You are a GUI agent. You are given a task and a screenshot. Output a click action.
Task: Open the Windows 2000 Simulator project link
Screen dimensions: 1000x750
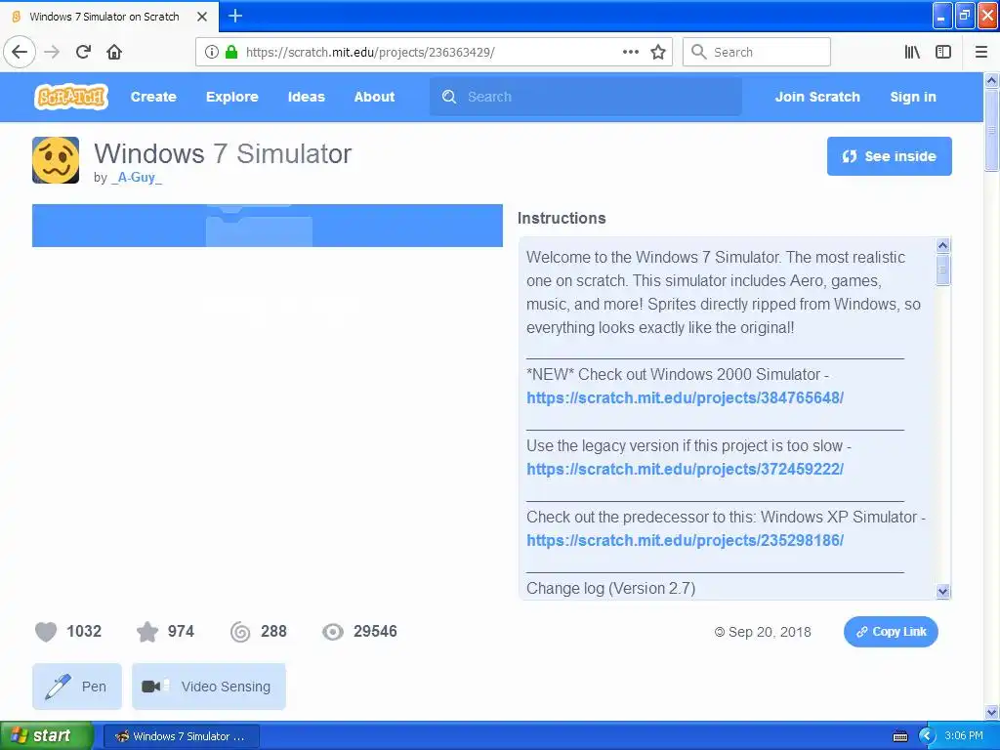tap(685, 398)
